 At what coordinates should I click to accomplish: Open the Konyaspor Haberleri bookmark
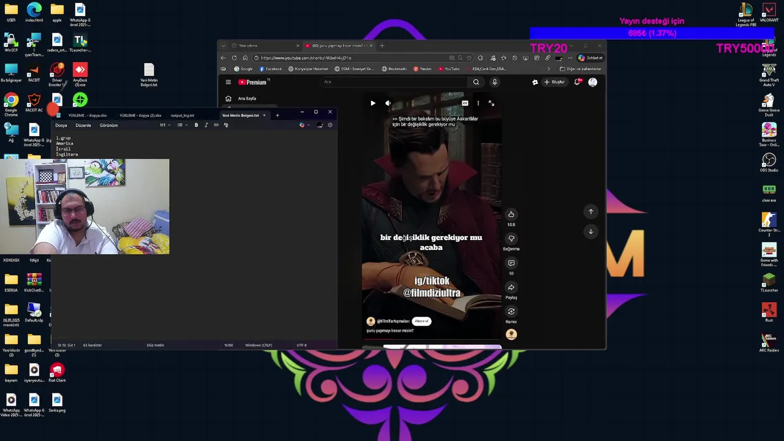pyautogui.click(x=308, y=69)
